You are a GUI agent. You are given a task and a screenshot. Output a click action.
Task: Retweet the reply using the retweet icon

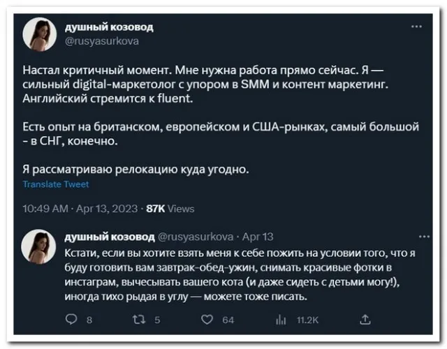pyautogui.click(x=138, y=320)
